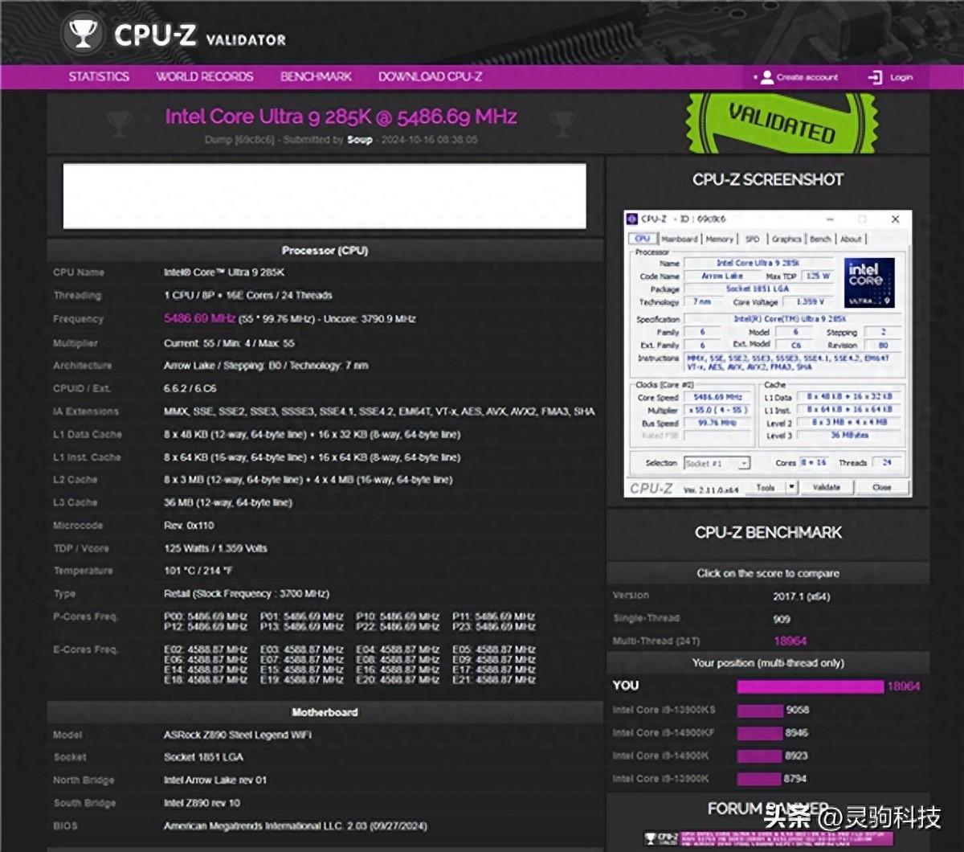The width and height of the screenshot is (964, 852).
Task: Click the CPU-Z Validator trophy logo
Action: tap(83, 33)
